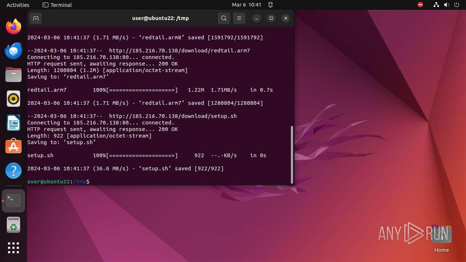Image resolution: width=466 pixels, height=262 pixels.
Task: Click the setup.sh download URL text
Action: click(x=173, y=116)
